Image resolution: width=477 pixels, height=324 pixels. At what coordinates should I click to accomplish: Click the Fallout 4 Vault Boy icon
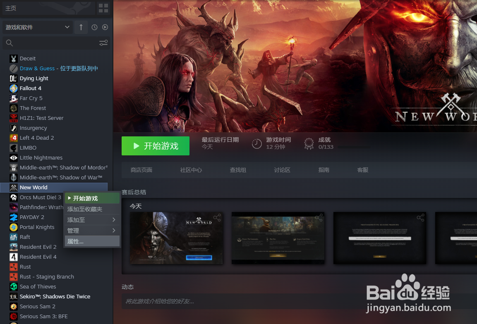(13, 88)
